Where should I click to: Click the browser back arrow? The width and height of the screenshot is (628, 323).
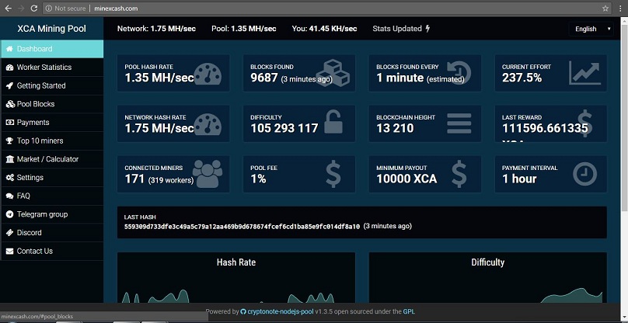(x=8, y=8)
